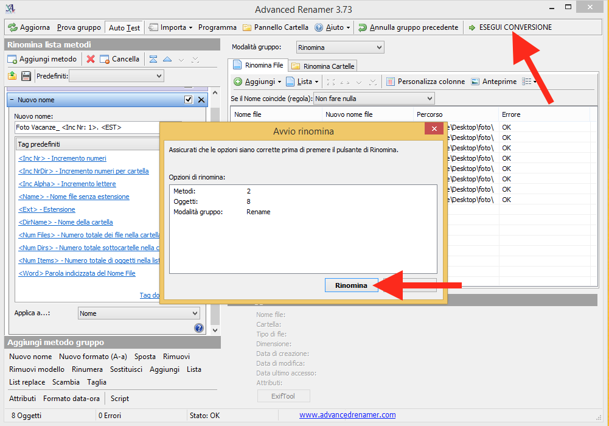
Task: Add the Attributi method
Action: tap(23, 399)
